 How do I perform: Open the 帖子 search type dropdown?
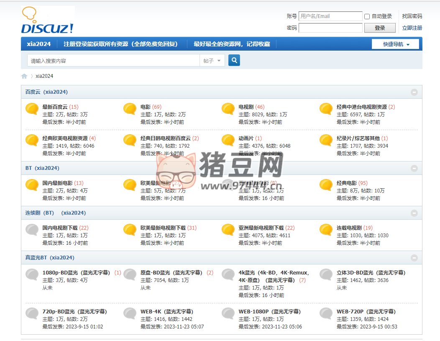(212, 60)
